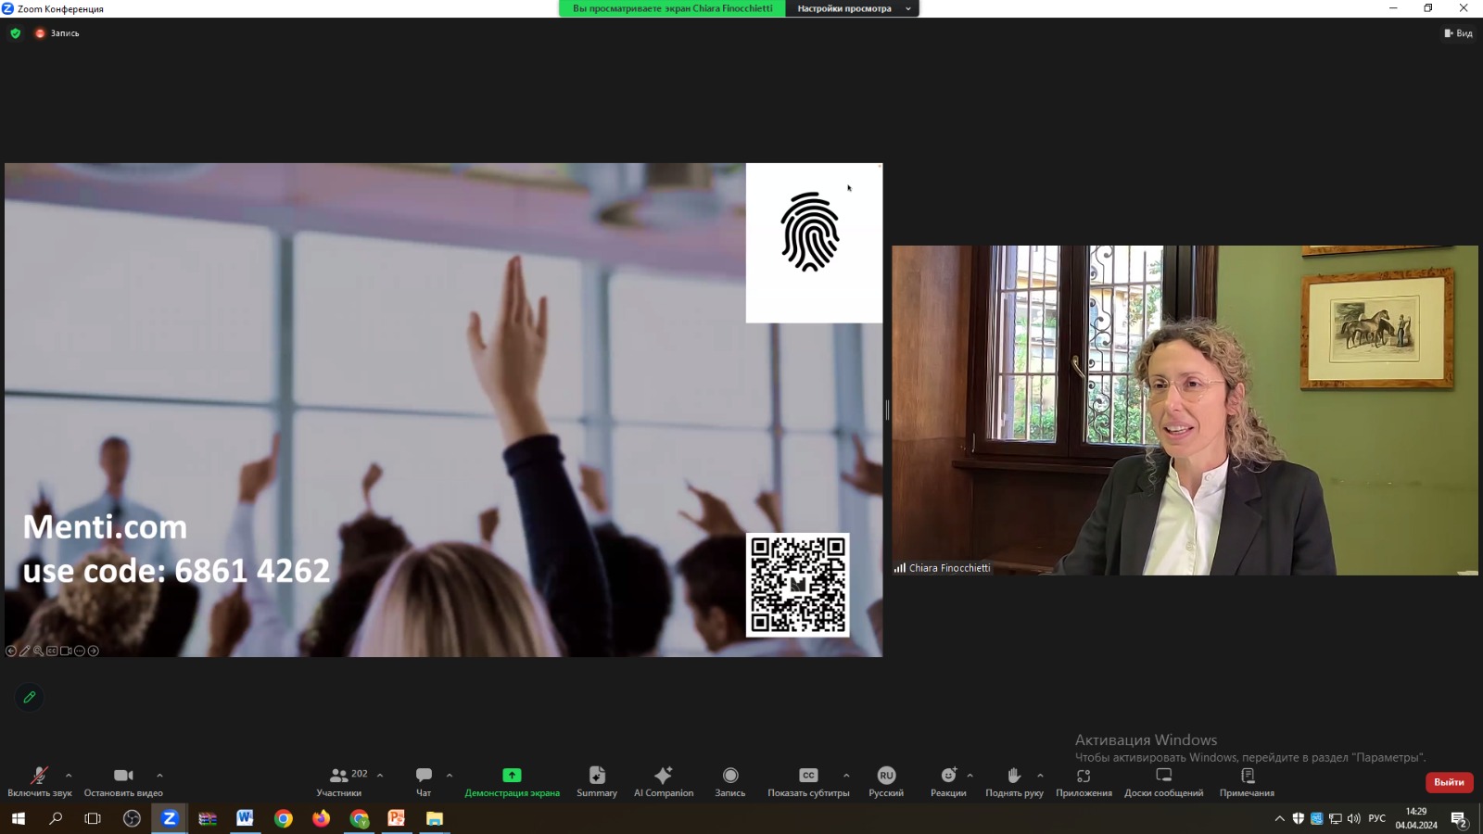Expand the audio options chevron

point(69,776)
